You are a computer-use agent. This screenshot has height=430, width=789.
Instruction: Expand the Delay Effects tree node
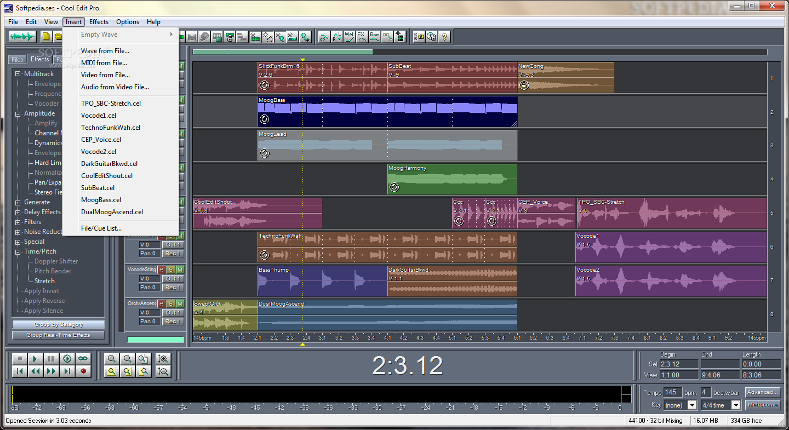point(19,212)
